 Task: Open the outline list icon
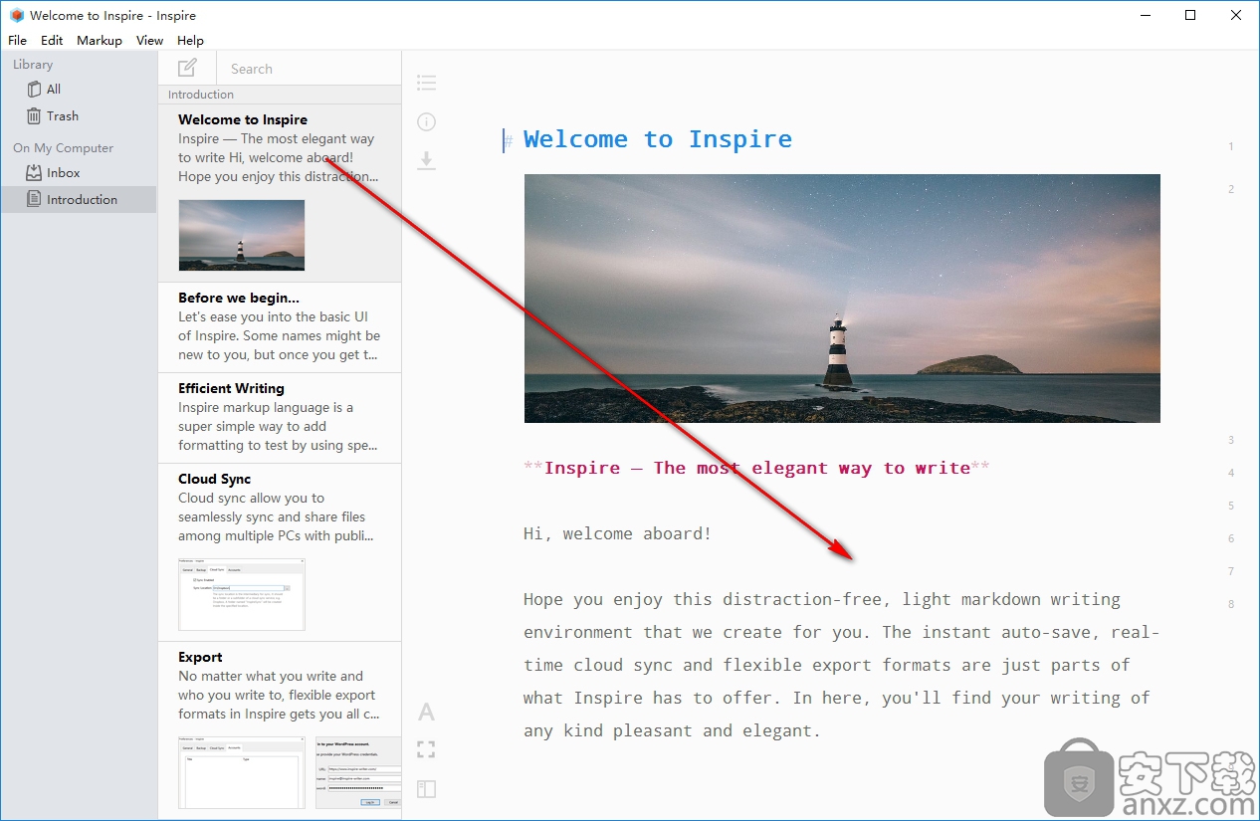pyautogui.click(x=426, y=83)
